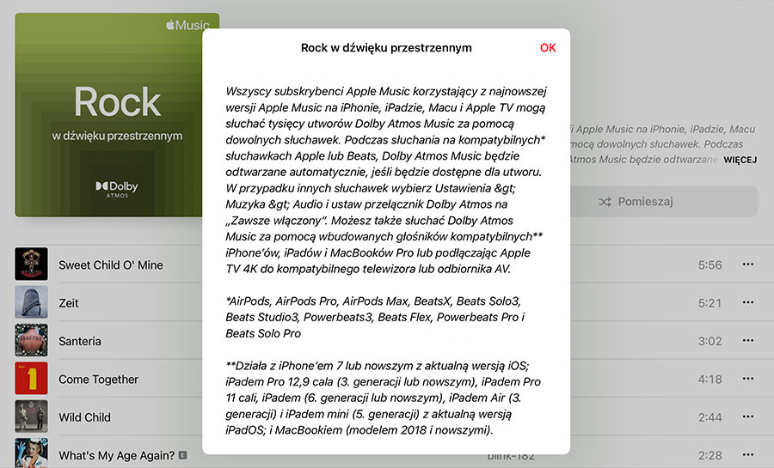Select the Come Together track title
Image resolution: width=774 pixels, height=468 pixels.
98,380
